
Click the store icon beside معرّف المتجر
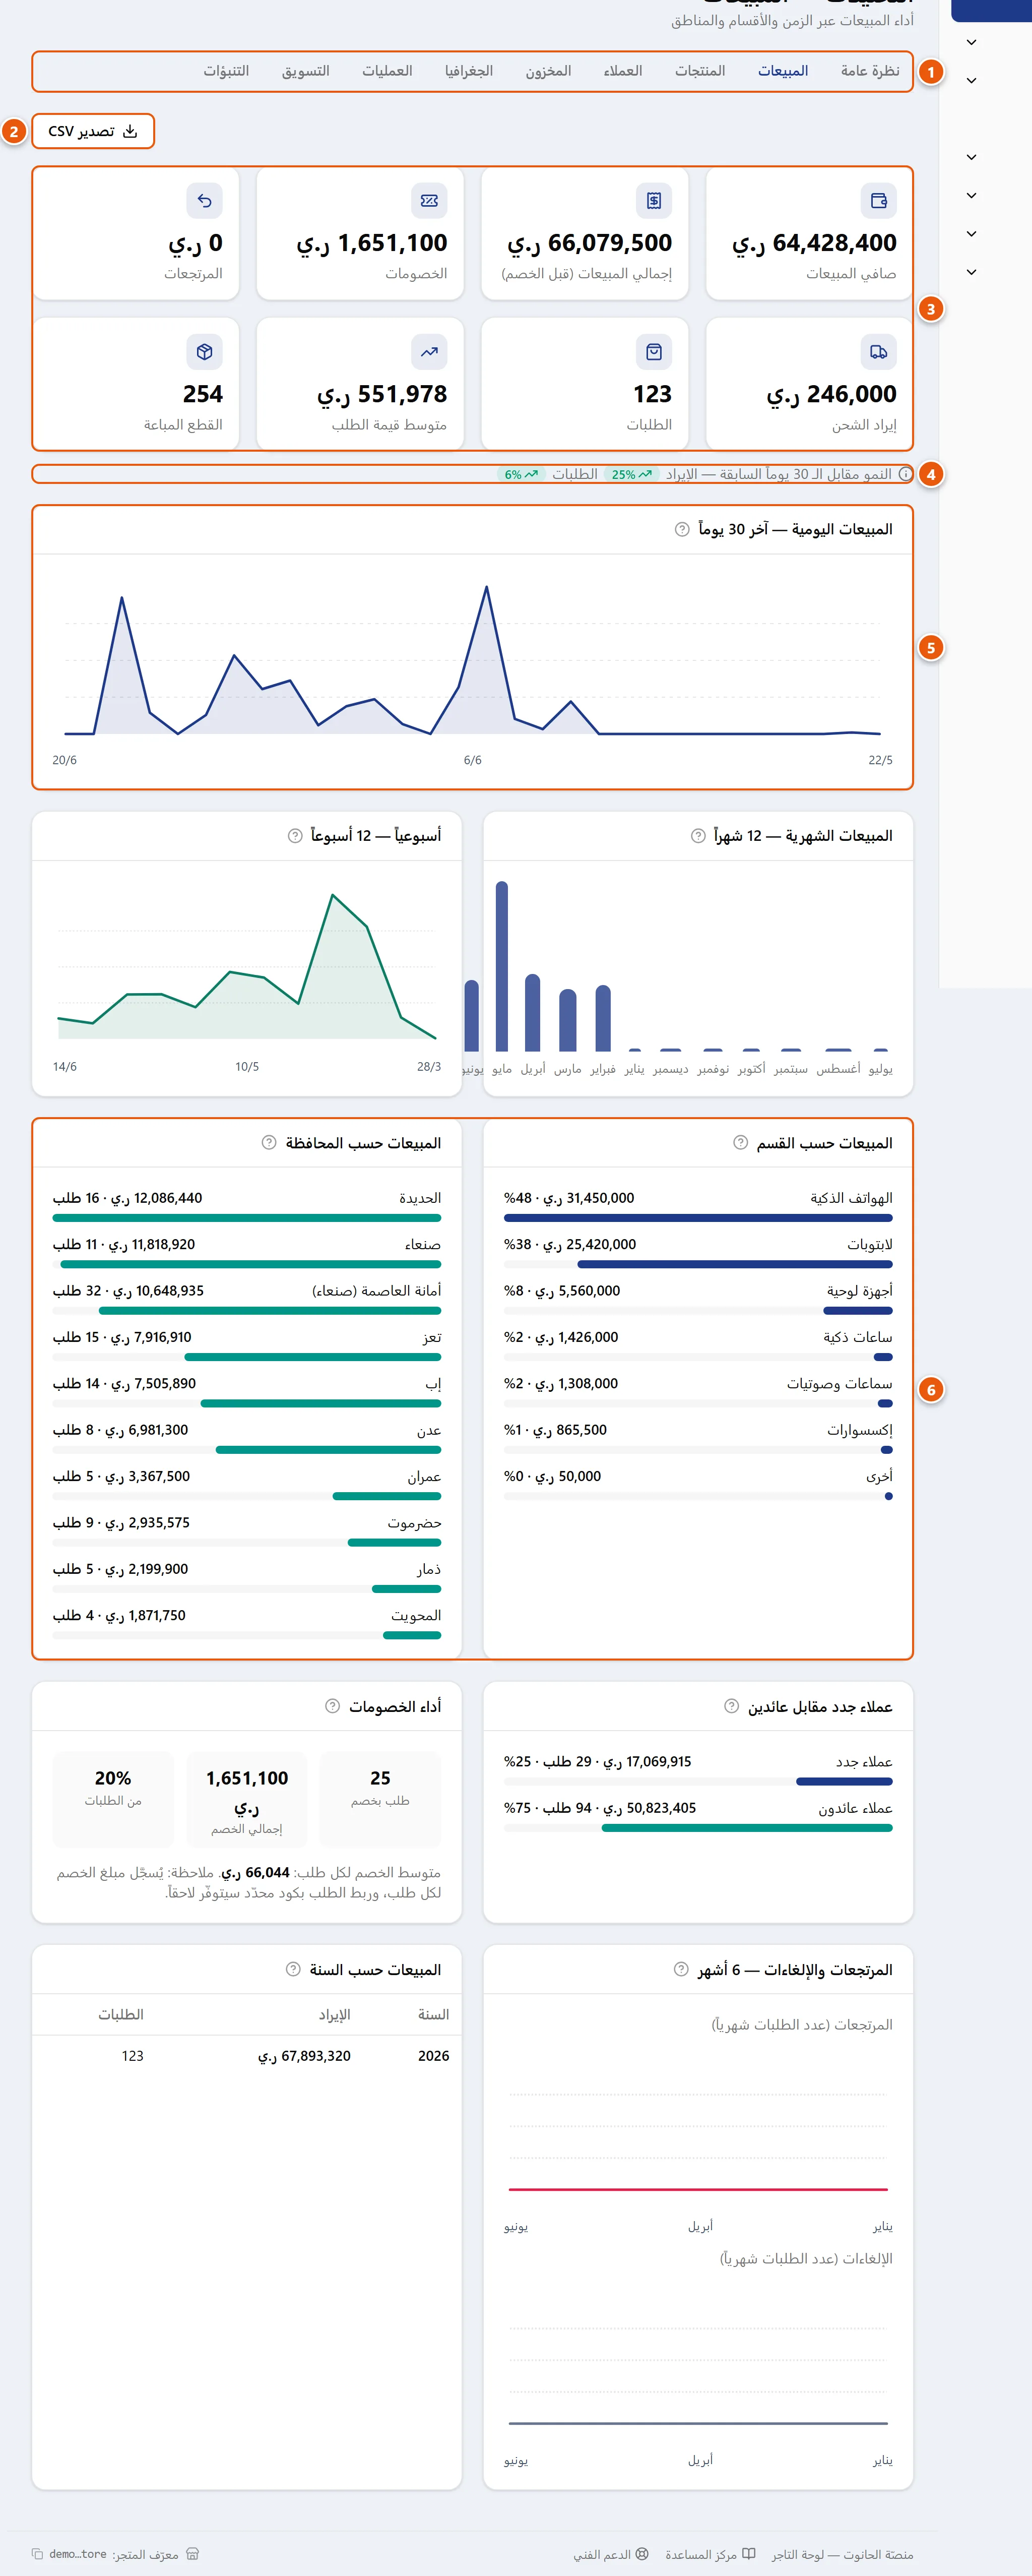[193, 2553]
